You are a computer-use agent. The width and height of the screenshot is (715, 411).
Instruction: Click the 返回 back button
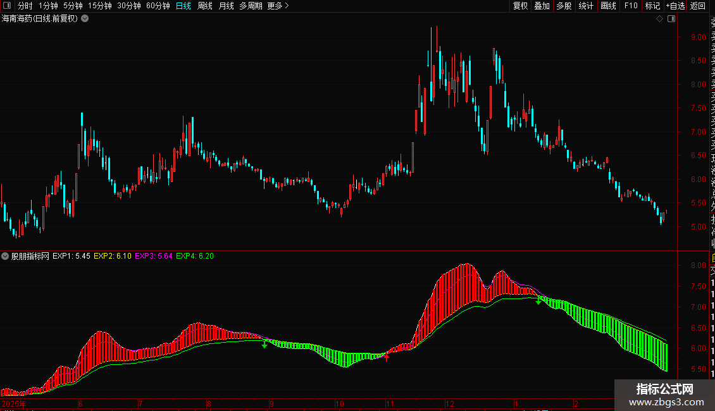[698, 6]
